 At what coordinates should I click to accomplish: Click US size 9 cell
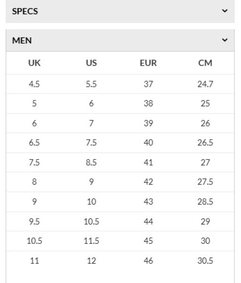(91, 182)
